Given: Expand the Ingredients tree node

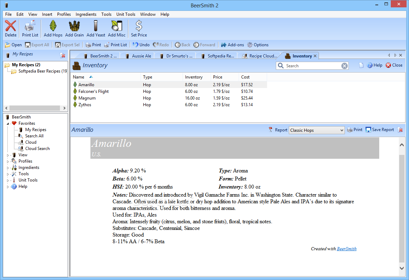Looking at the screenshot, I should pyautogui.click(x=8, y=168).
